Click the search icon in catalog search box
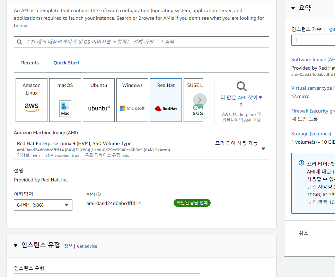The height and width of the screenshot is (277, 335). pyautogui.click(x=19, y=42)
